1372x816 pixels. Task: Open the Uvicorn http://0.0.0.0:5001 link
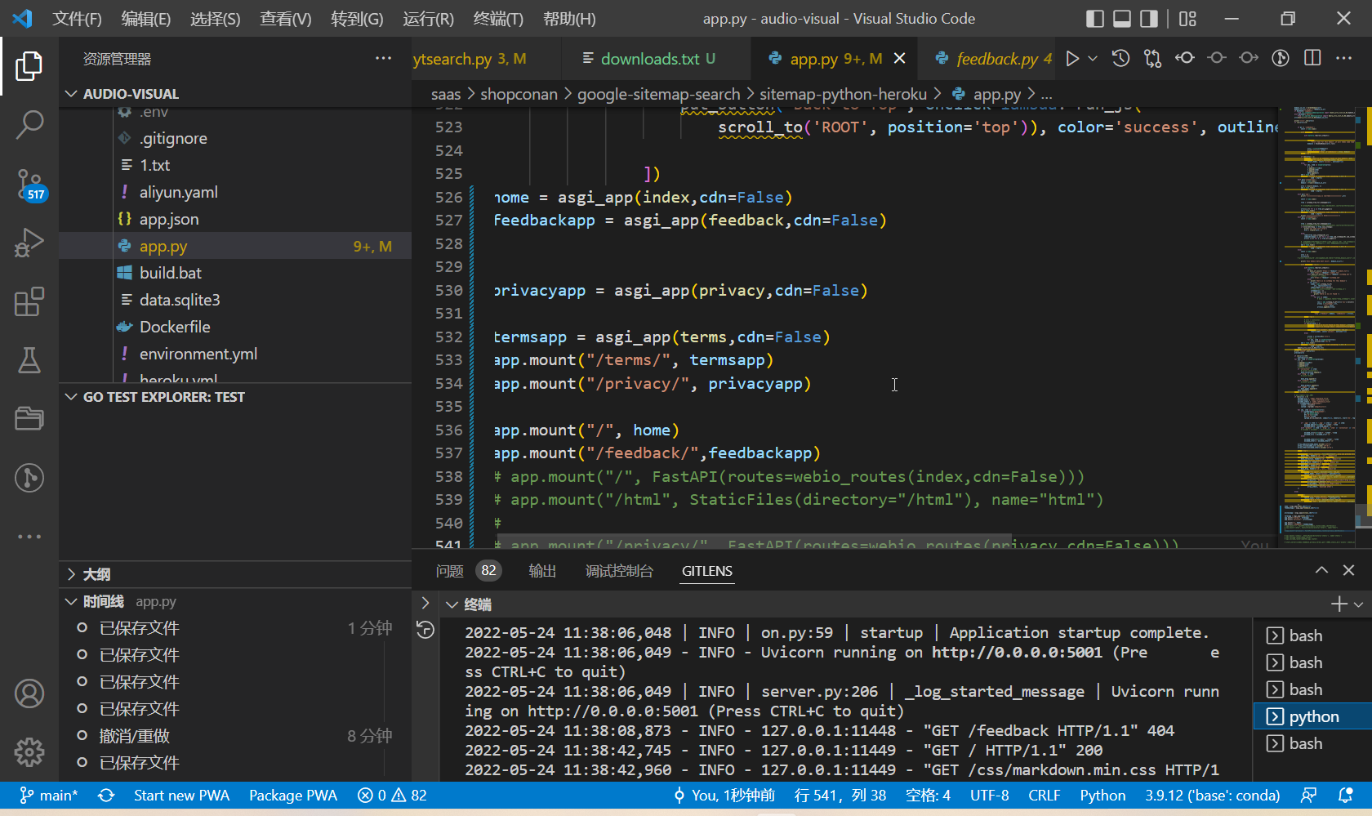pos(1017,652)
